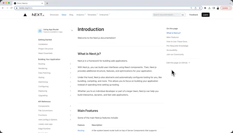This screenshot has height=133, width=233.
Task: Expand the Functions sidebar section
Action: point(70,115)
